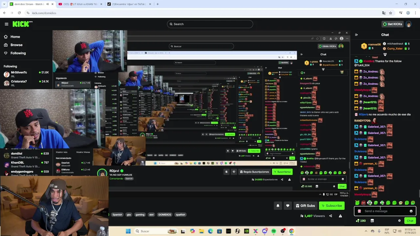Open Chrome three-dot menu
Screen dimensions: 420x236
pos(415,13)
